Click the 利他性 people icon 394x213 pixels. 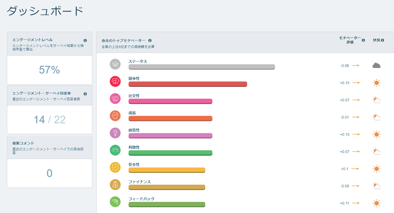(115, 150)
